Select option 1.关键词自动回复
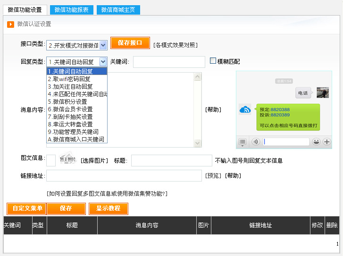 [x=77, y=72]
